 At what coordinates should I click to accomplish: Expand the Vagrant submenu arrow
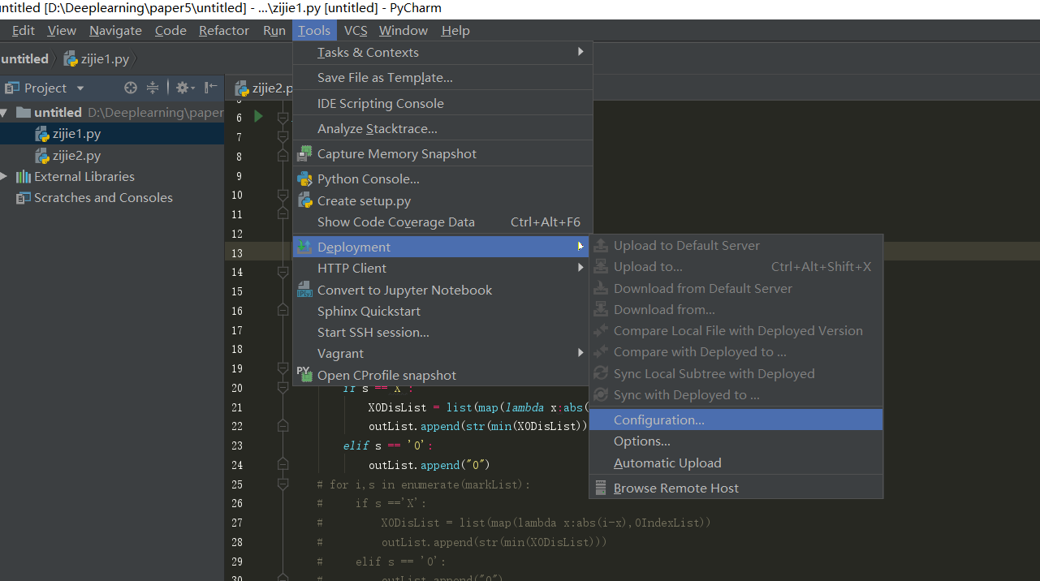tap(580, 353)
